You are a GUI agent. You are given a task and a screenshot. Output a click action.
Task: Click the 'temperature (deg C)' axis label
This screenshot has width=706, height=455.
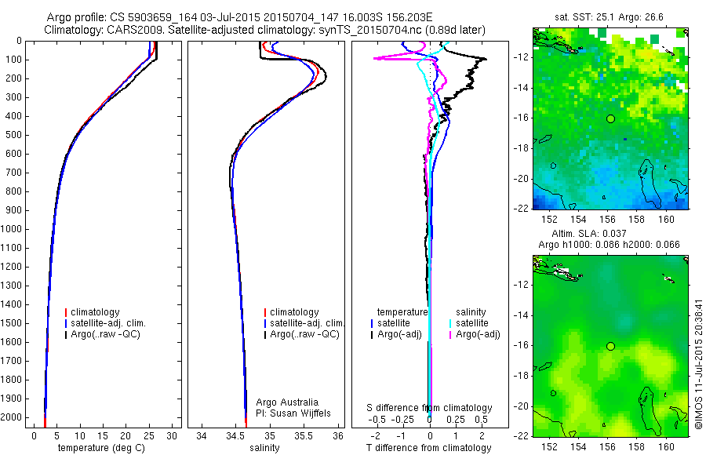point(101,448)
